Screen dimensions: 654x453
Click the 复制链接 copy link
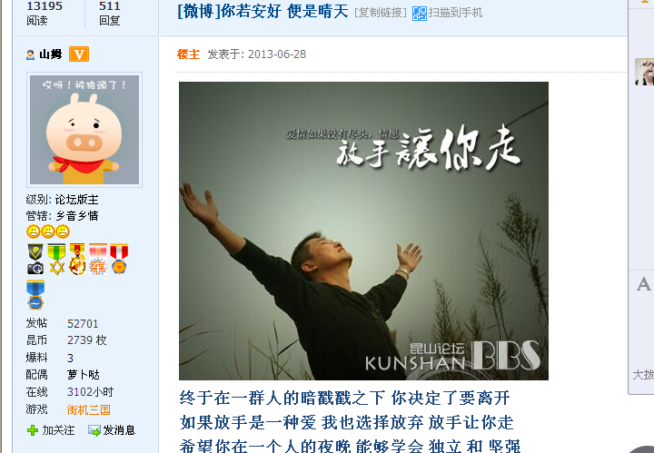point(381,13)
